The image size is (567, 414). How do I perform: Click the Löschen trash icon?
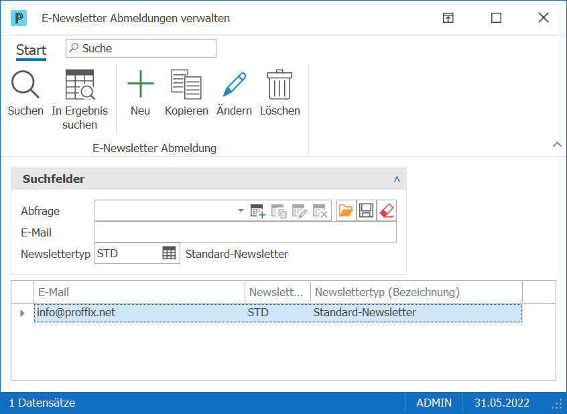click(x=279, y=84)
